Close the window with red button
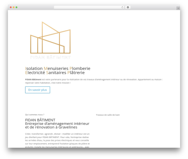This screenshot has height=159, width=188. pyautogui.click(x=11, y=8)
